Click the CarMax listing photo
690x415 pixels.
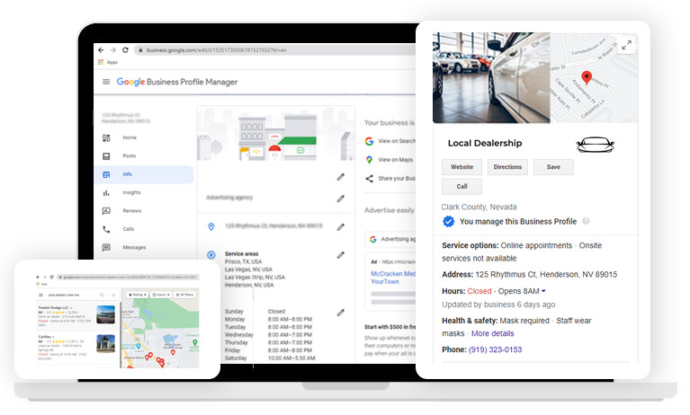pos(105,343)
